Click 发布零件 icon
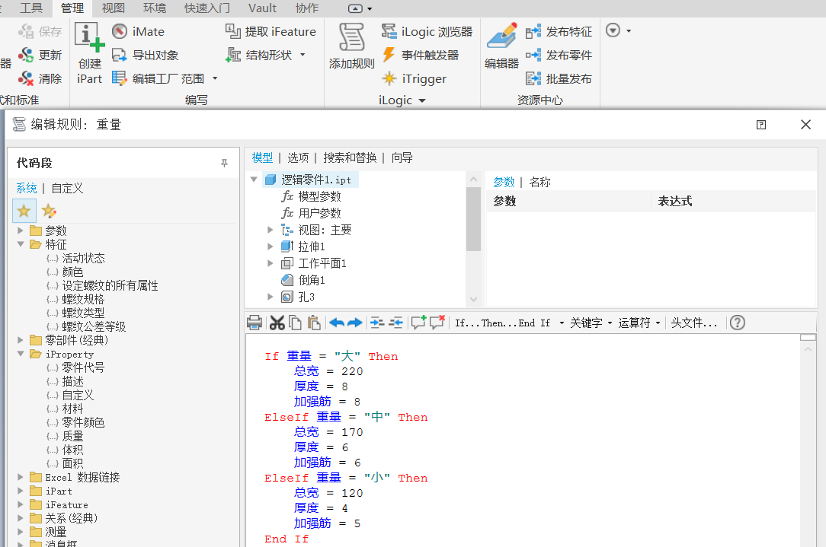 tap(533, 56)
